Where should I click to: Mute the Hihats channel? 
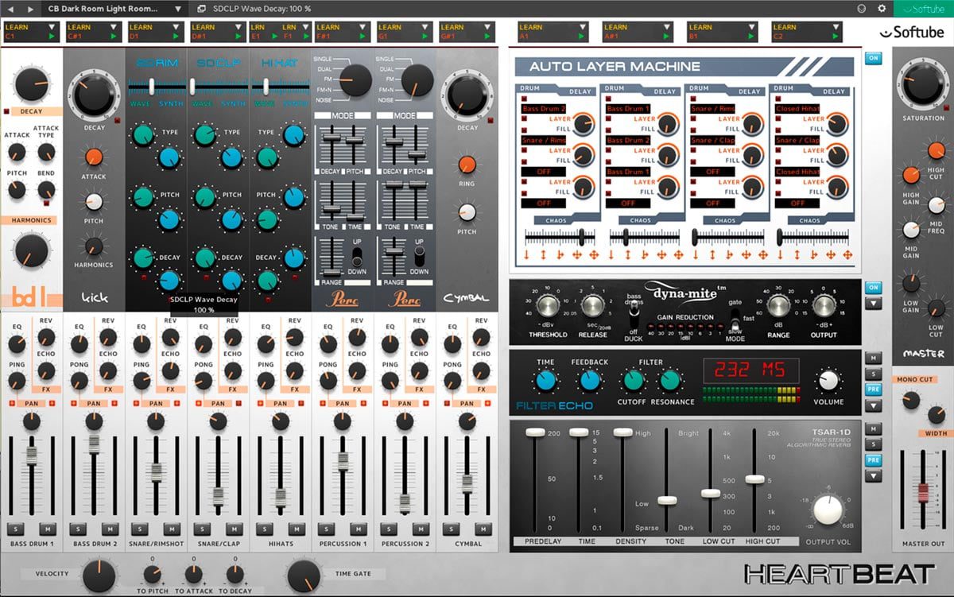click(296, 529)
